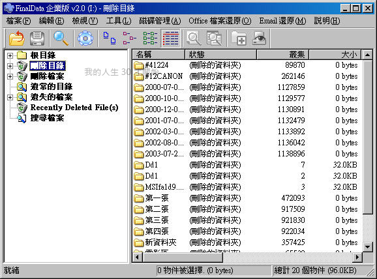Screen dimensions: 377x279
Task: Click the greyed search-in-files icon
Action: coord(214,38)
